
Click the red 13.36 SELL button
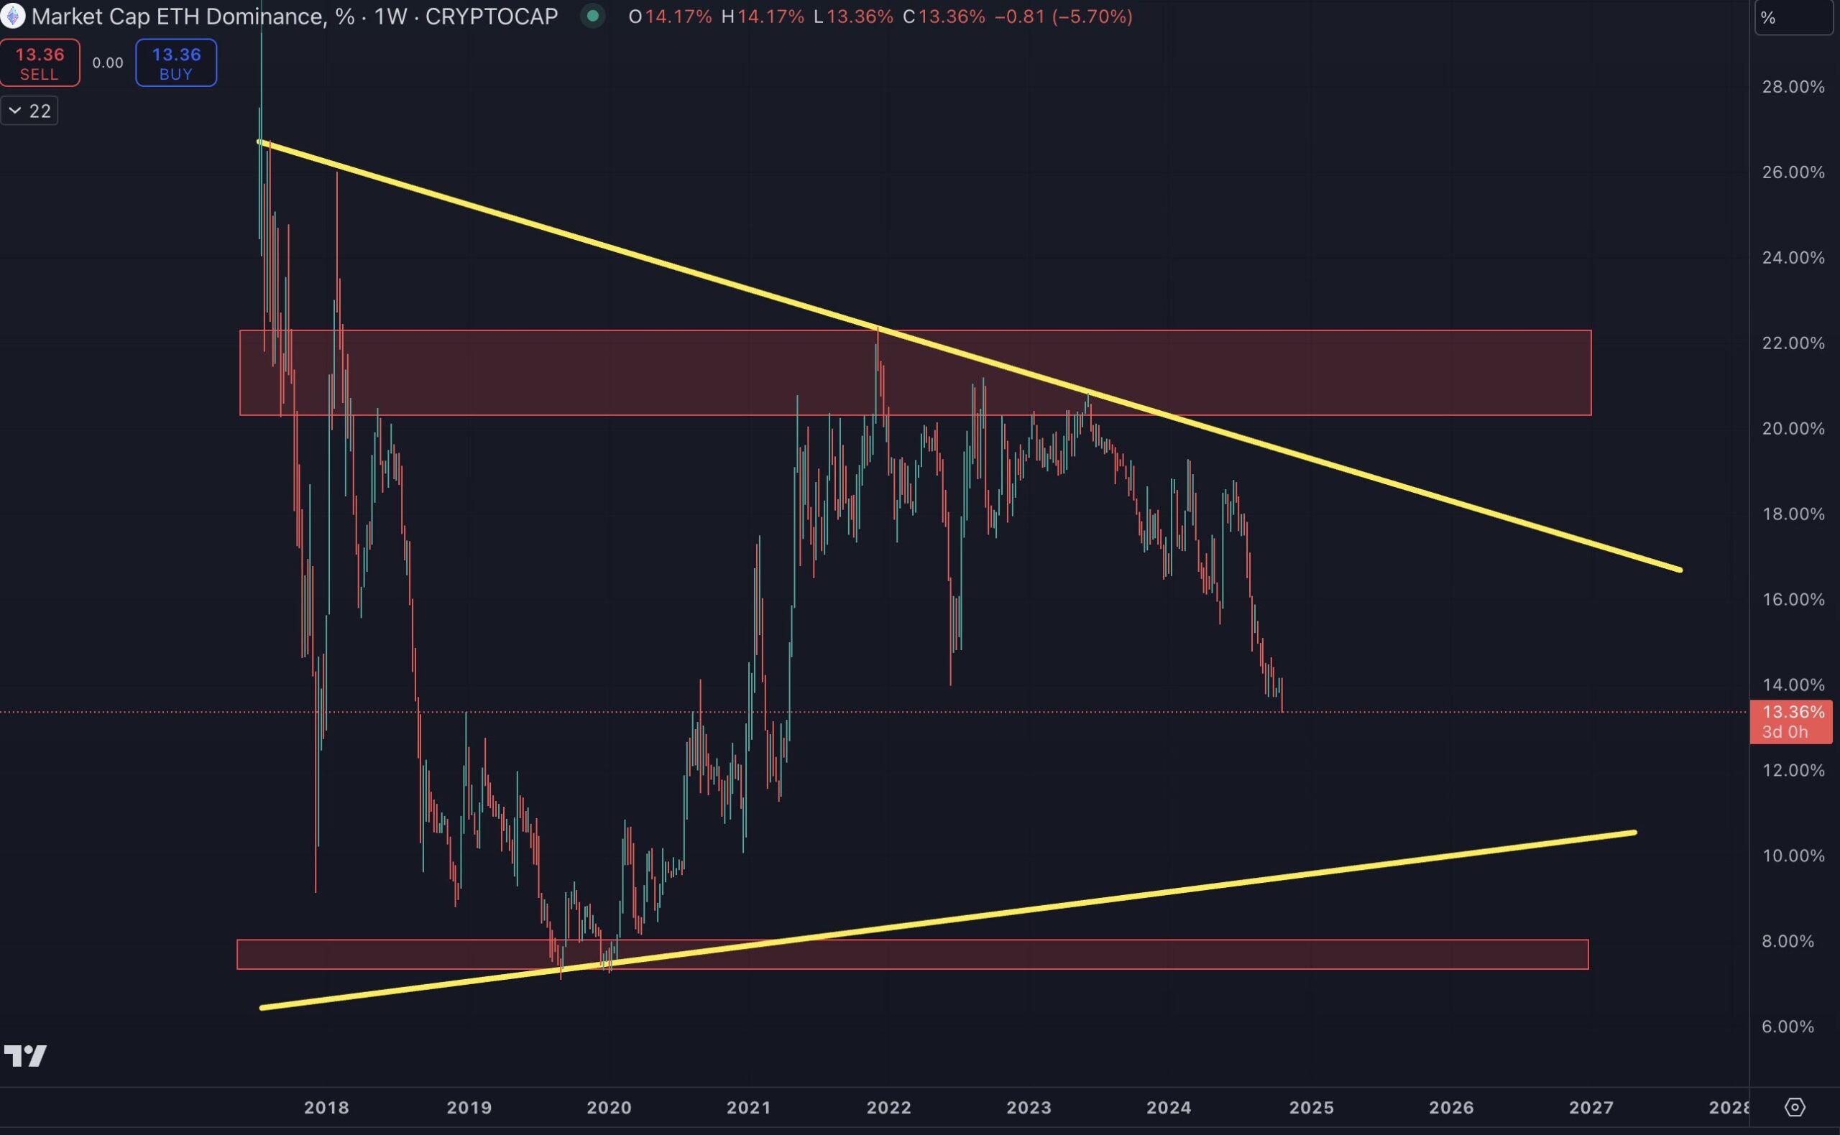[x=40, y=63]
